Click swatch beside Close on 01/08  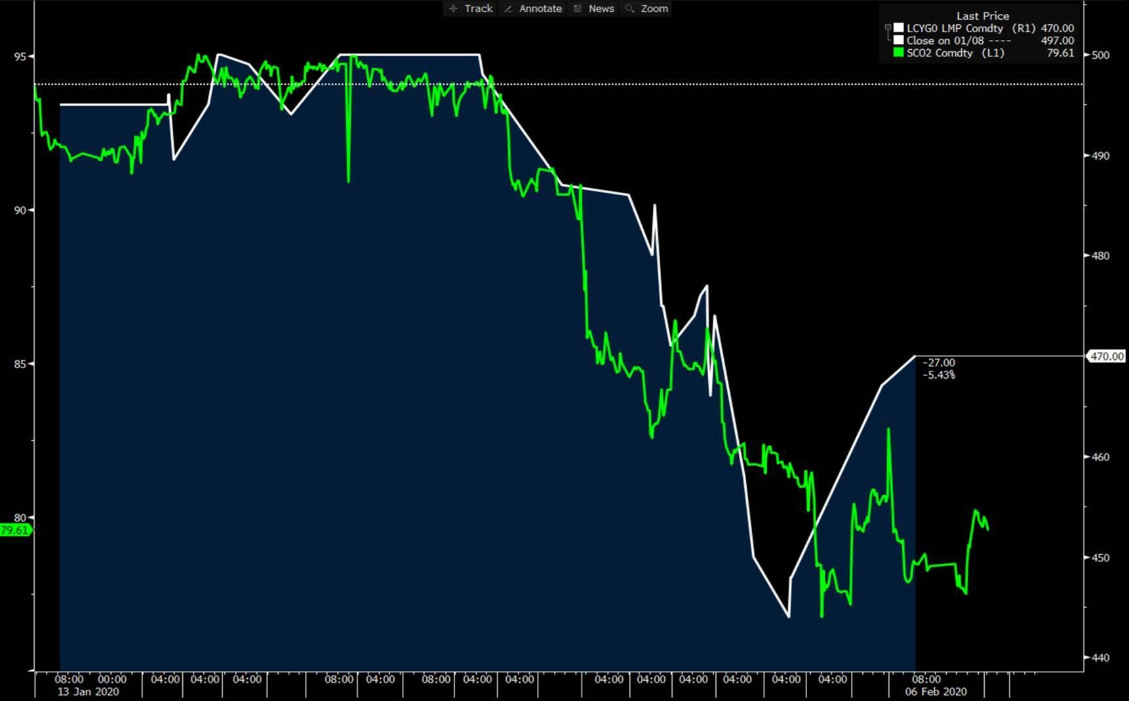pyautogui.click(x=898, y=41)
